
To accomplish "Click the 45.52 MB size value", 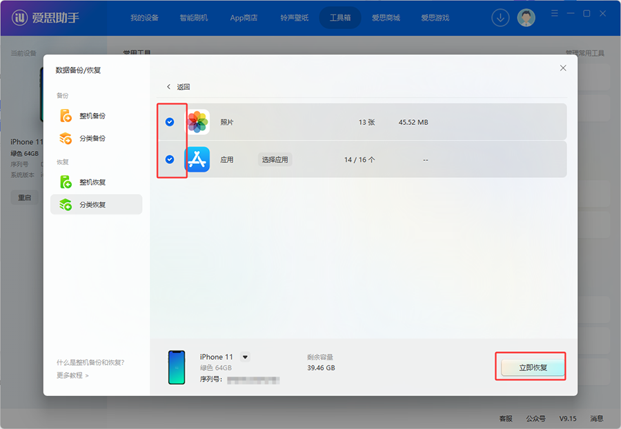I will (413, 122).
